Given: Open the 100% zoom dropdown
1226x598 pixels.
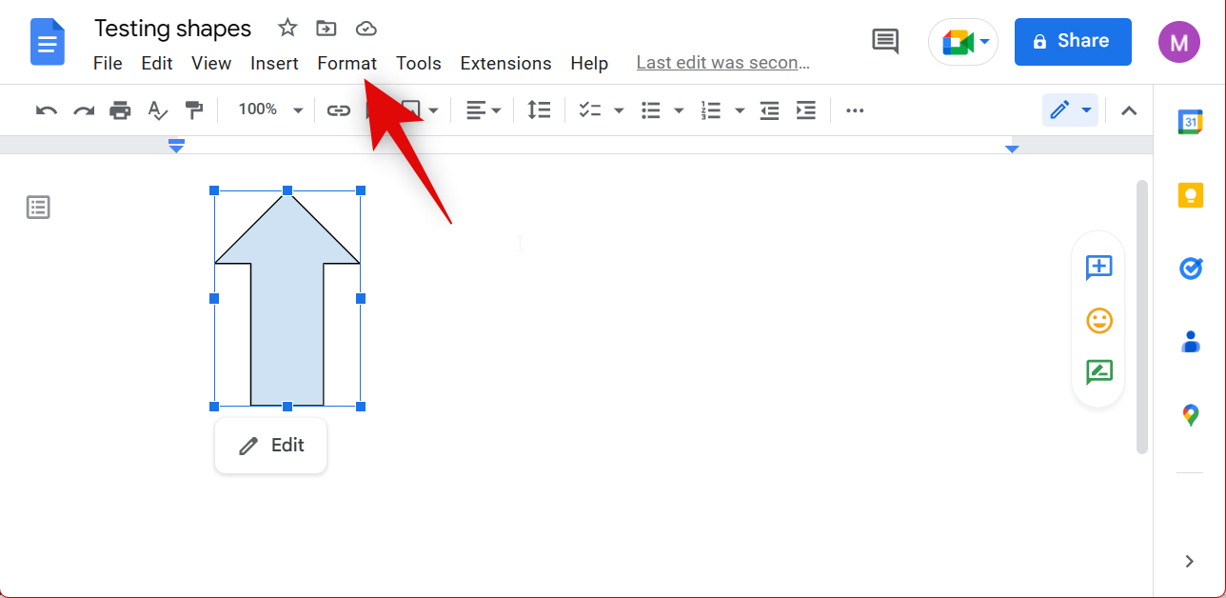Looking at the screenshot, I should 270,110.
